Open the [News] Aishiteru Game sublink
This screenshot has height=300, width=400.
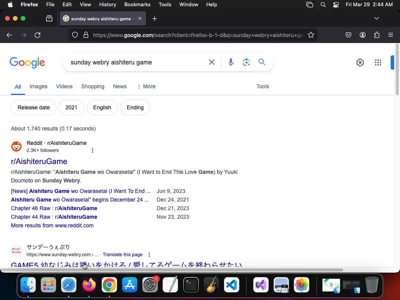[80, 191]
